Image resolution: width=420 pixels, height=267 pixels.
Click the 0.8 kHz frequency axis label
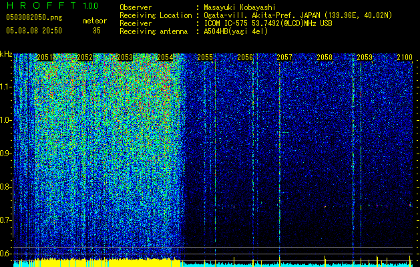tap(6, 187)
